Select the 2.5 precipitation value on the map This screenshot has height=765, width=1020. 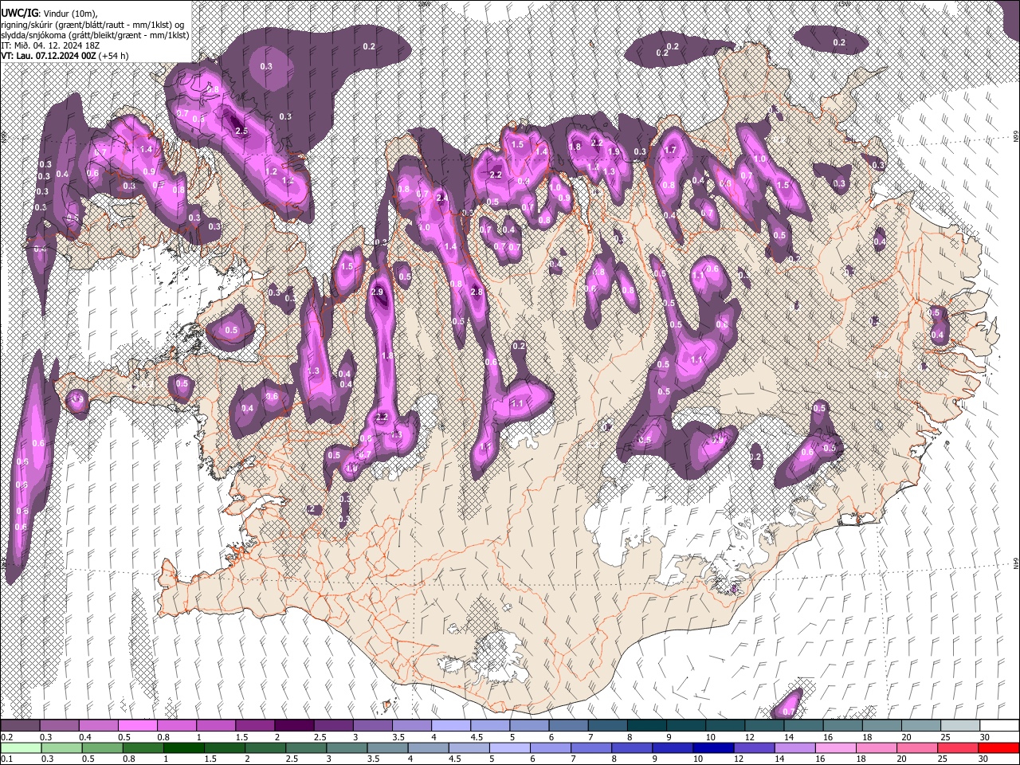(241, 131)
